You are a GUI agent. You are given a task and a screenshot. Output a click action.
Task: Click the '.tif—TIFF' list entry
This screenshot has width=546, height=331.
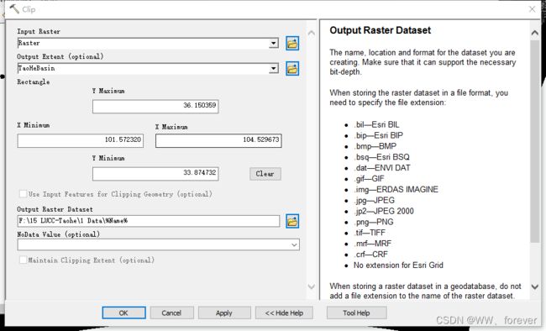pos(370,233)
